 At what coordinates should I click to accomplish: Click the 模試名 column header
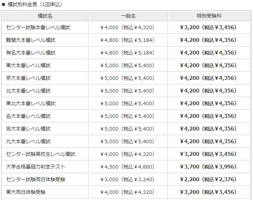[45, 16]
